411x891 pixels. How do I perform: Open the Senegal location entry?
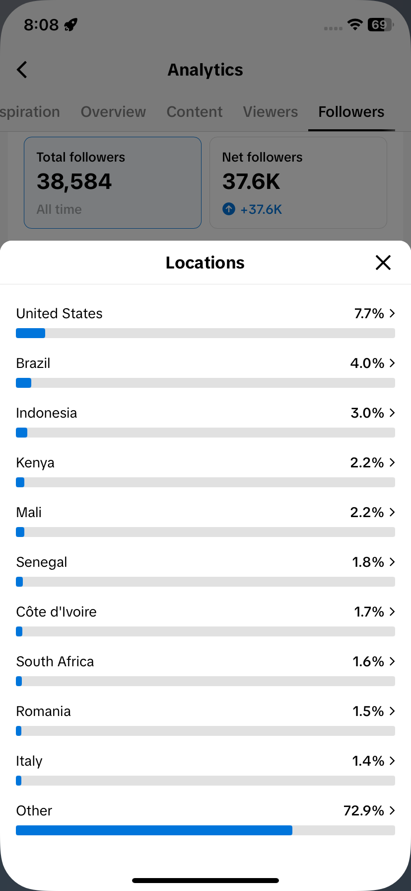[205, 571]
